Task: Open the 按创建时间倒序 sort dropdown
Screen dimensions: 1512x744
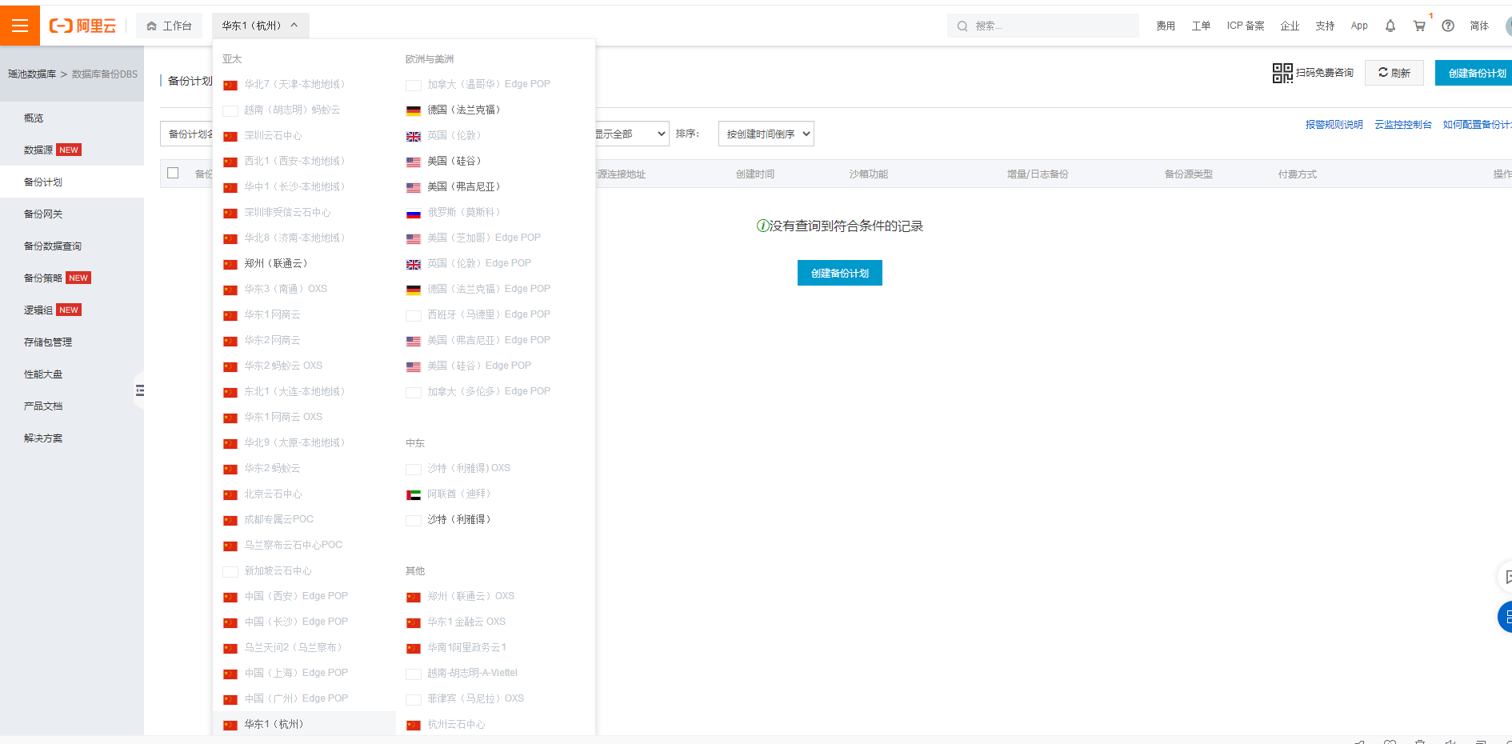Action: 766,134
